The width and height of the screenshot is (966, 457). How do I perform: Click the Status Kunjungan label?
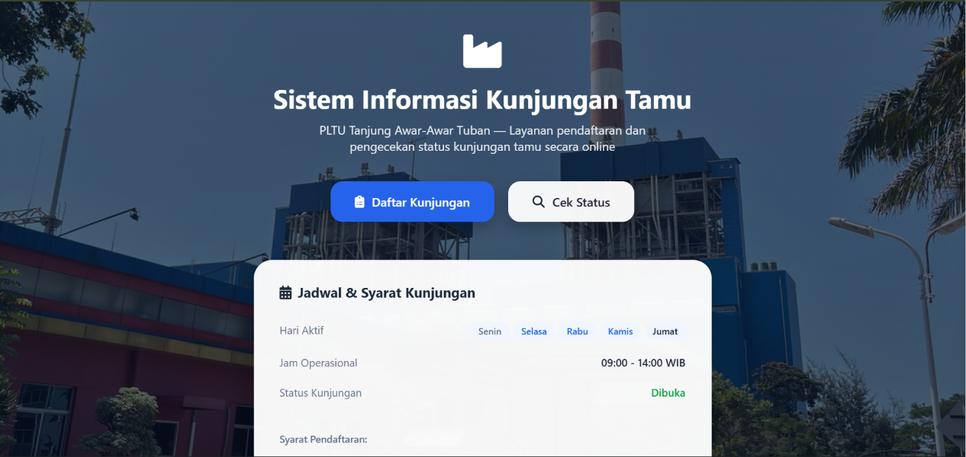tap(320, 393)
